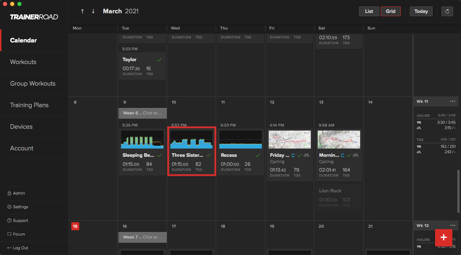Click the TrainerRoad logo
This screenshot has width=461, height=255.
point(34,17)
